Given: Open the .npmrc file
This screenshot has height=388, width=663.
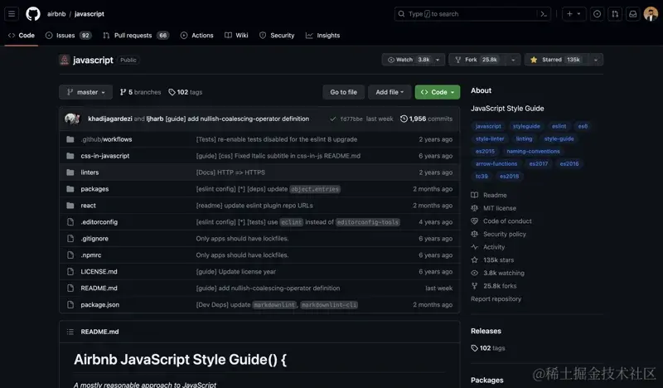Looking at the screenshot, I should click(x=91, y=255).
